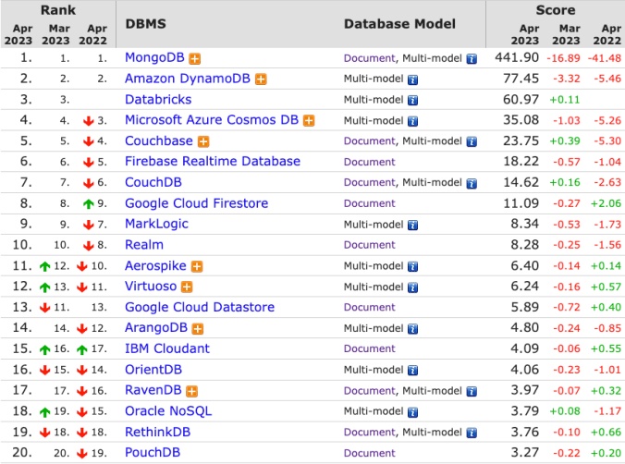This screenshot has height=464, width=625.
Task: Click the orange plus icon beside MongoDB
Action: (x=195, y=58)
